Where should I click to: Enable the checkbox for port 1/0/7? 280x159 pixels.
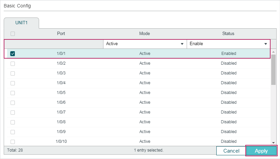[x=13, y=113]
